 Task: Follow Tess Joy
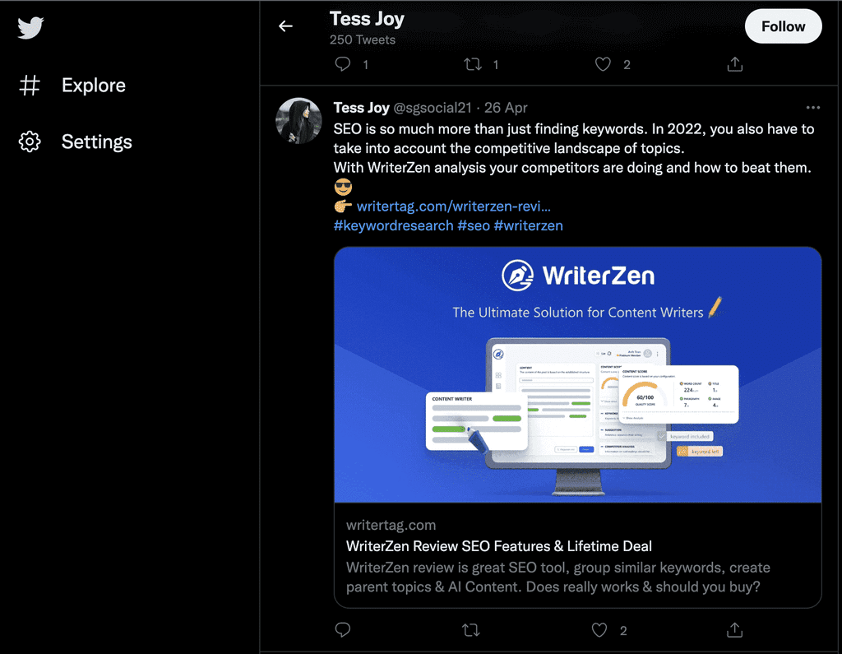pos(783,26)
